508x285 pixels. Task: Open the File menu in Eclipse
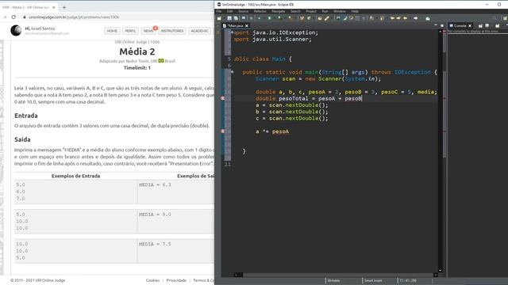pos(219,11)
